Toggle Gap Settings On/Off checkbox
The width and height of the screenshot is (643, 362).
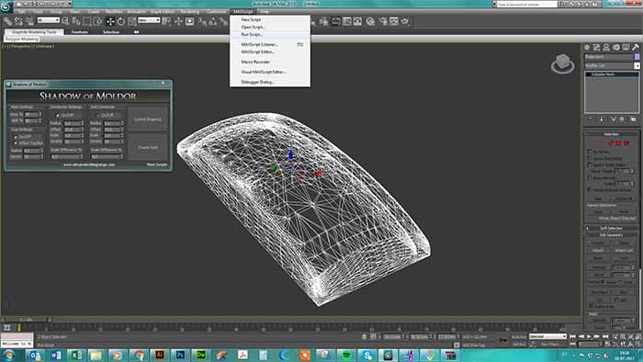click(x=16, y=137)
